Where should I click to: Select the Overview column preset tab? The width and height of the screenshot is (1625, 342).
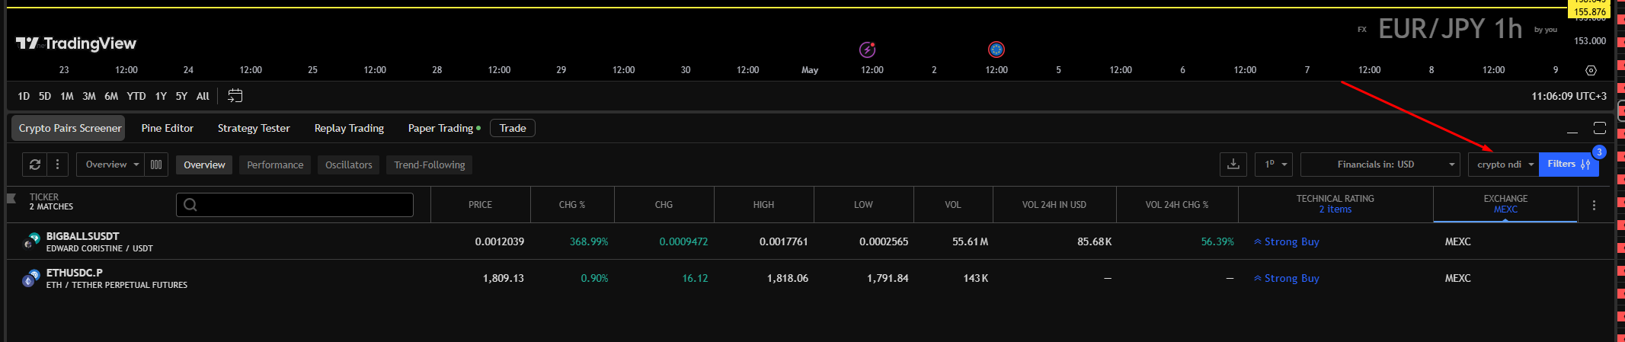coord(204,165)
